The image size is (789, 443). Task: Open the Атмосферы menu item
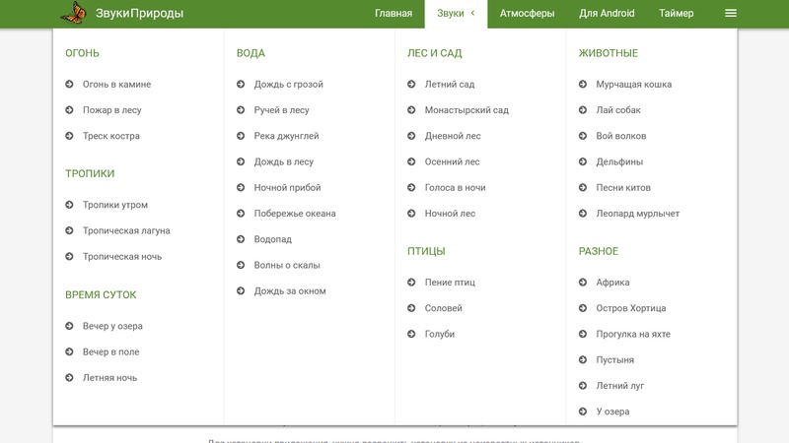click(527, 14)
